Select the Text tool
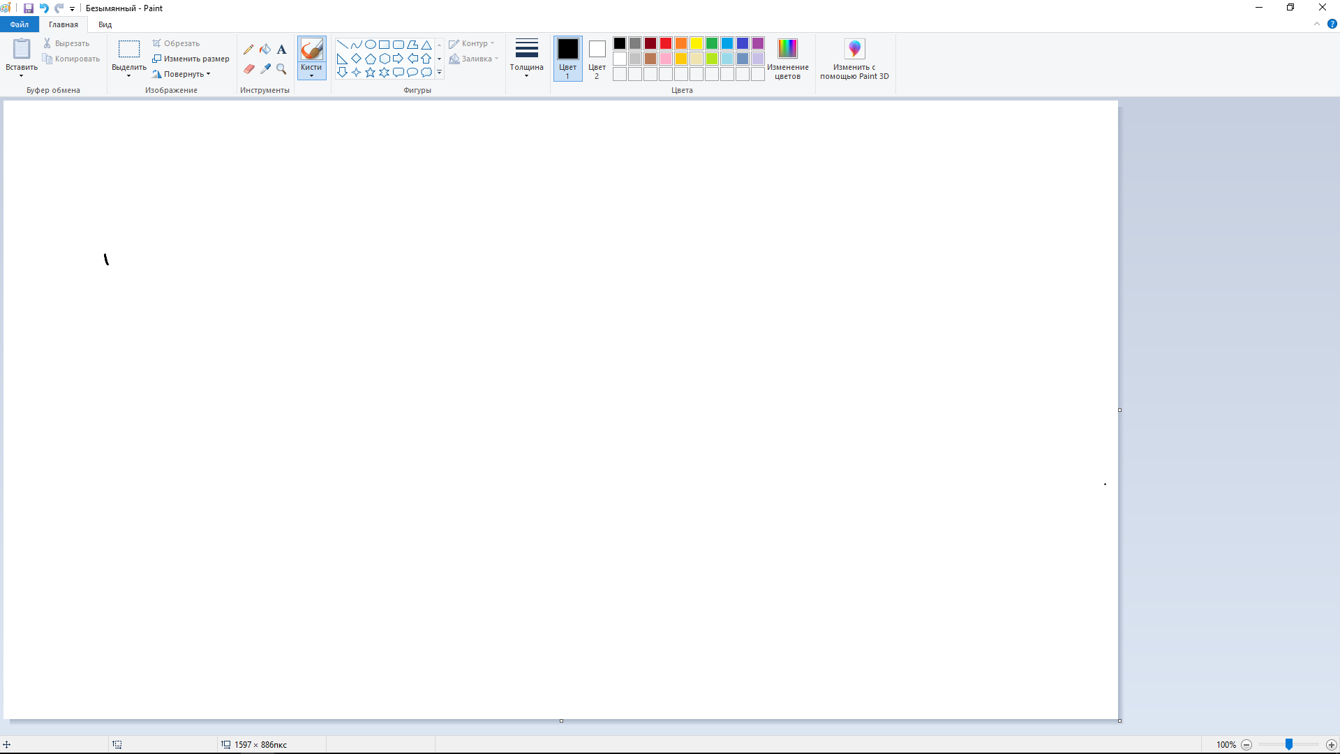The width and height of the screenshot is (1340, 754). [282, 49]
